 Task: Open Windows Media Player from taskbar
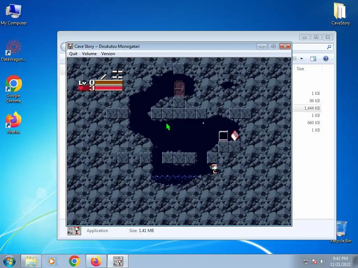[52, 261]
